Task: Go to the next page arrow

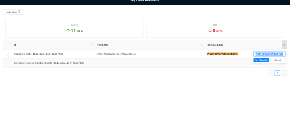Action: [x=284, y=73]
